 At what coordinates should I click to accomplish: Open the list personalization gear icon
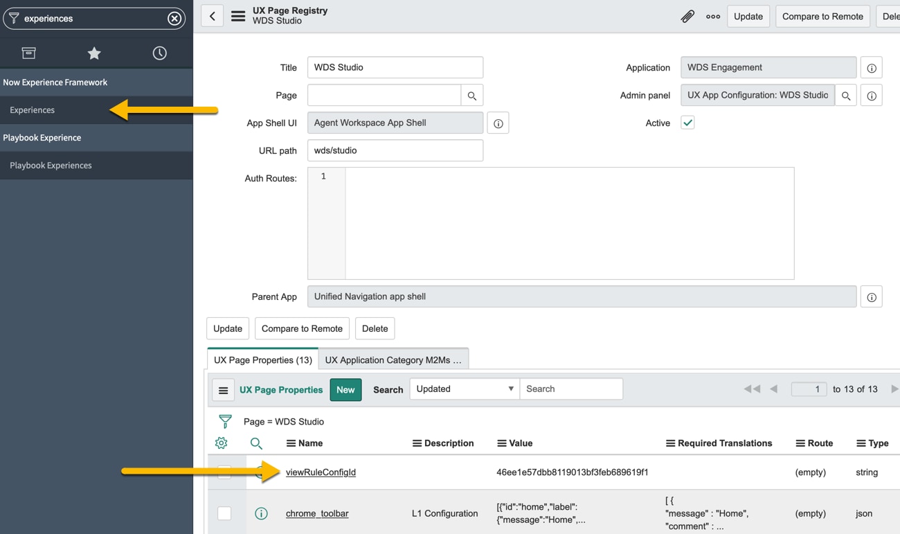(221, 443)
